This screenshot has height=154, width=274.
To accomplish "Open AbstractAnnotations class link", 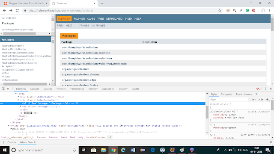I will coord(13,46).
